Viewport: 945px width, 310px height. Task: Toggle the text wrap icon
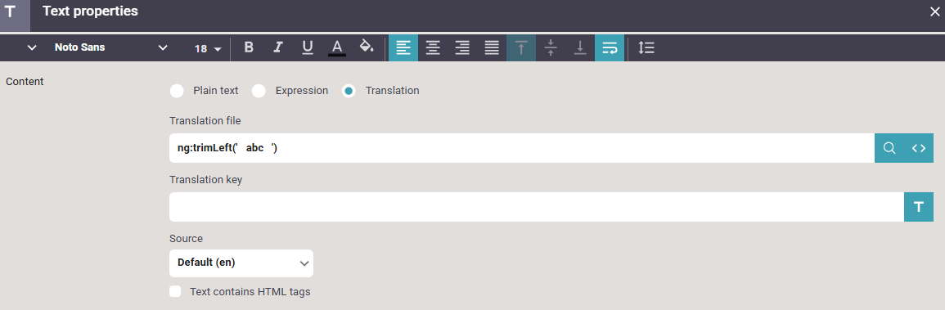(x=610, y=47)
